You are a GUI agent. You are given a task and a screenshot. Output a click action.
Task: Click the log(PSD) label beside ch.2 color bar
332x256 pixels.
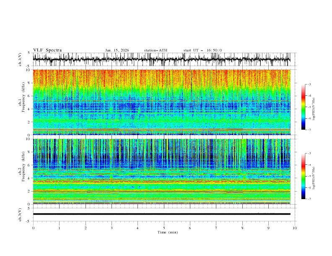click(314, 178)
